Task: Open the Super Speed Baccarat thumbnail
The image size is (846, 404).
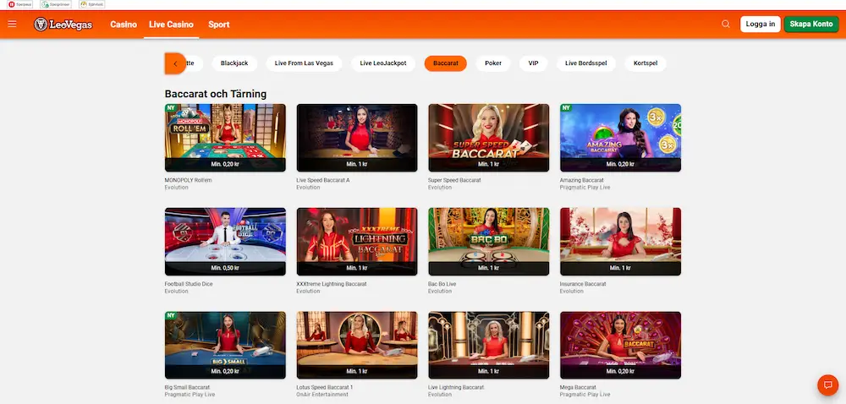Action: [x=489, y=138]
